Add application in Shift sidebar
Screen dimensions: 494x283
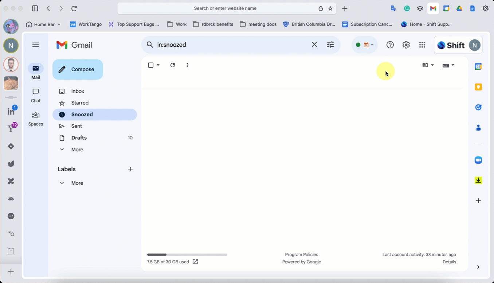[11, 272]
